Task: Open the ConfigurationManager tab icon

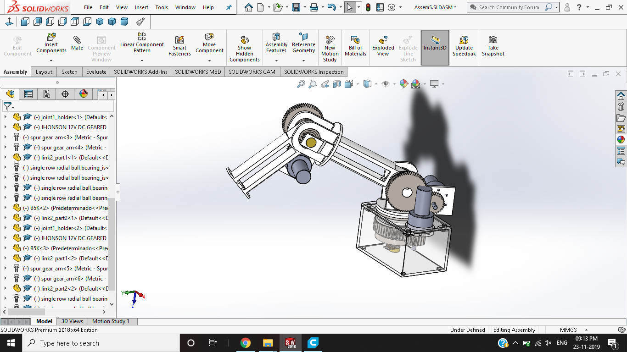Action: [x=47, y=94]
